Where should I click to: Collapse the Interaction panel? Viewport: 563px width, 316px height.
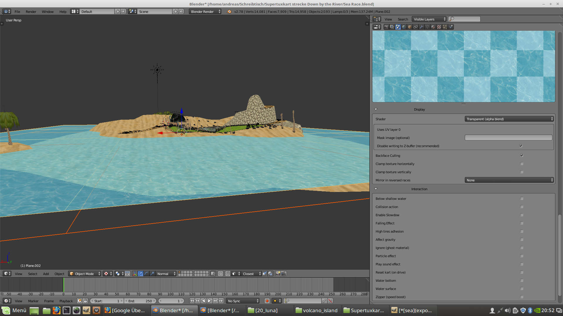(x=376, y=189)
